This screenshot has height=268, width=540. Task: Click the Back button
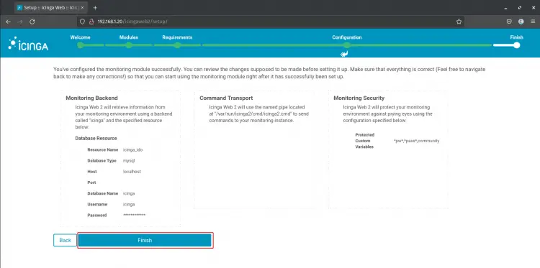(65, 240)
